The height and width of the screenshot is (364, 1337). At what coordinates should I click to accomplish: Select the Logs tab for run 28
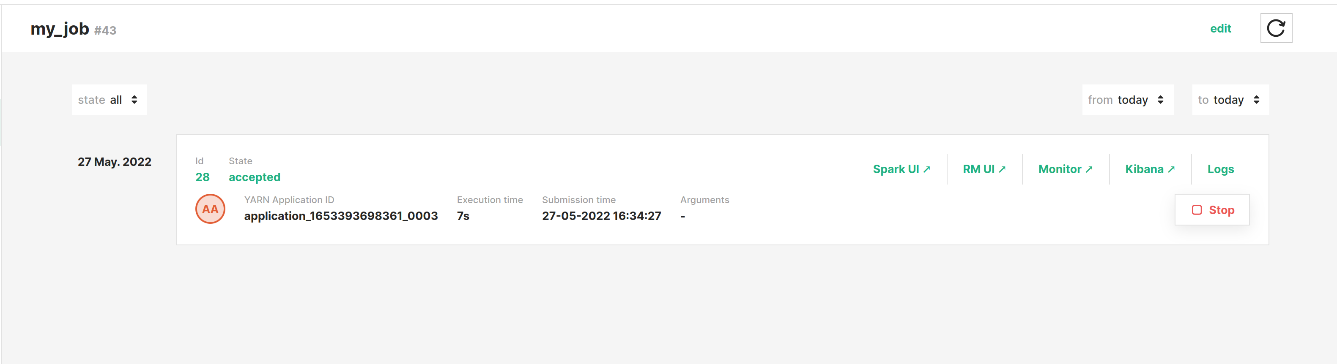pos(1221,169)
